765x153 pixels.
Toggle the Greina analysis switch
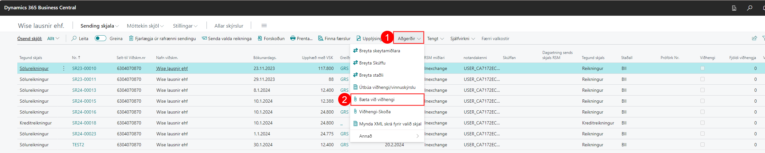coord(101,38)
